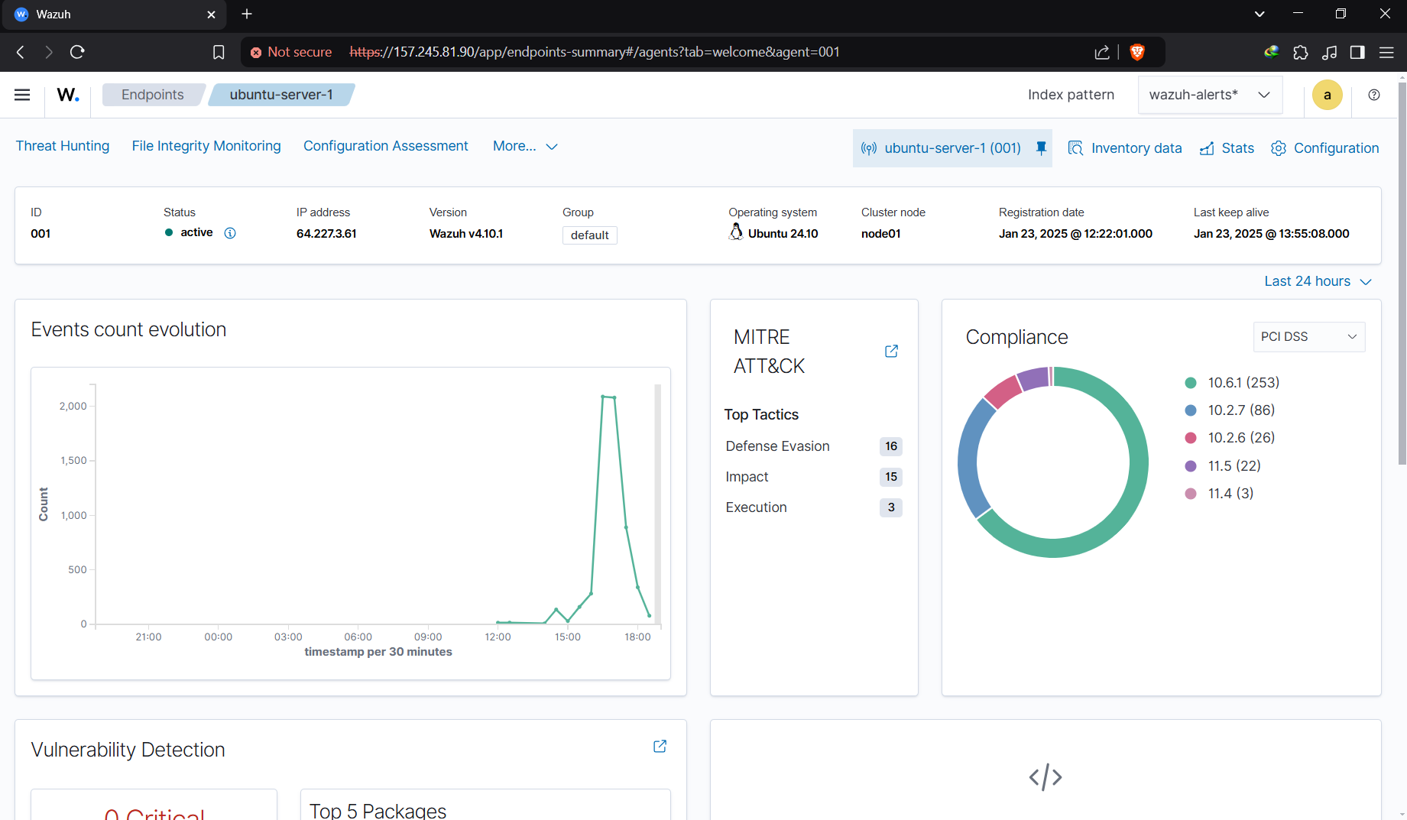Select the ubuntu-server-1 breadcrumb
The image size is (1407, 820).
click(x=281, y=95)
